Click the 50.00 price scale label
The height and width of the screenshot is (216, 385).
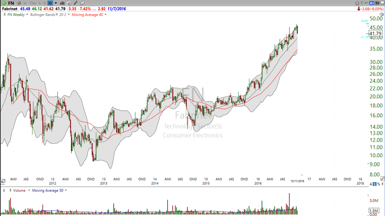(376, 19)
